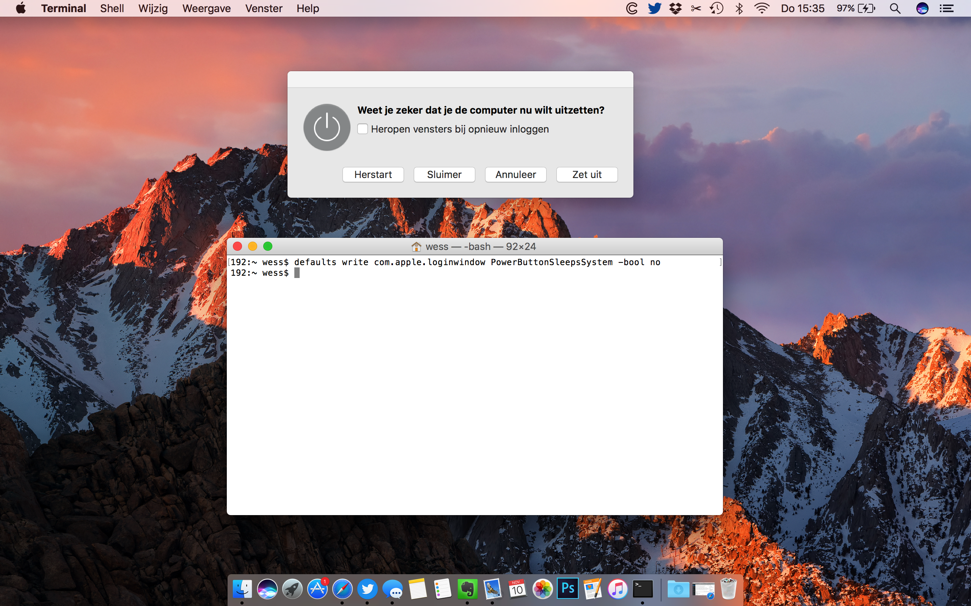Open the Apple menu
This screenshot has width=971, height=606.
(x=21, y=8)
